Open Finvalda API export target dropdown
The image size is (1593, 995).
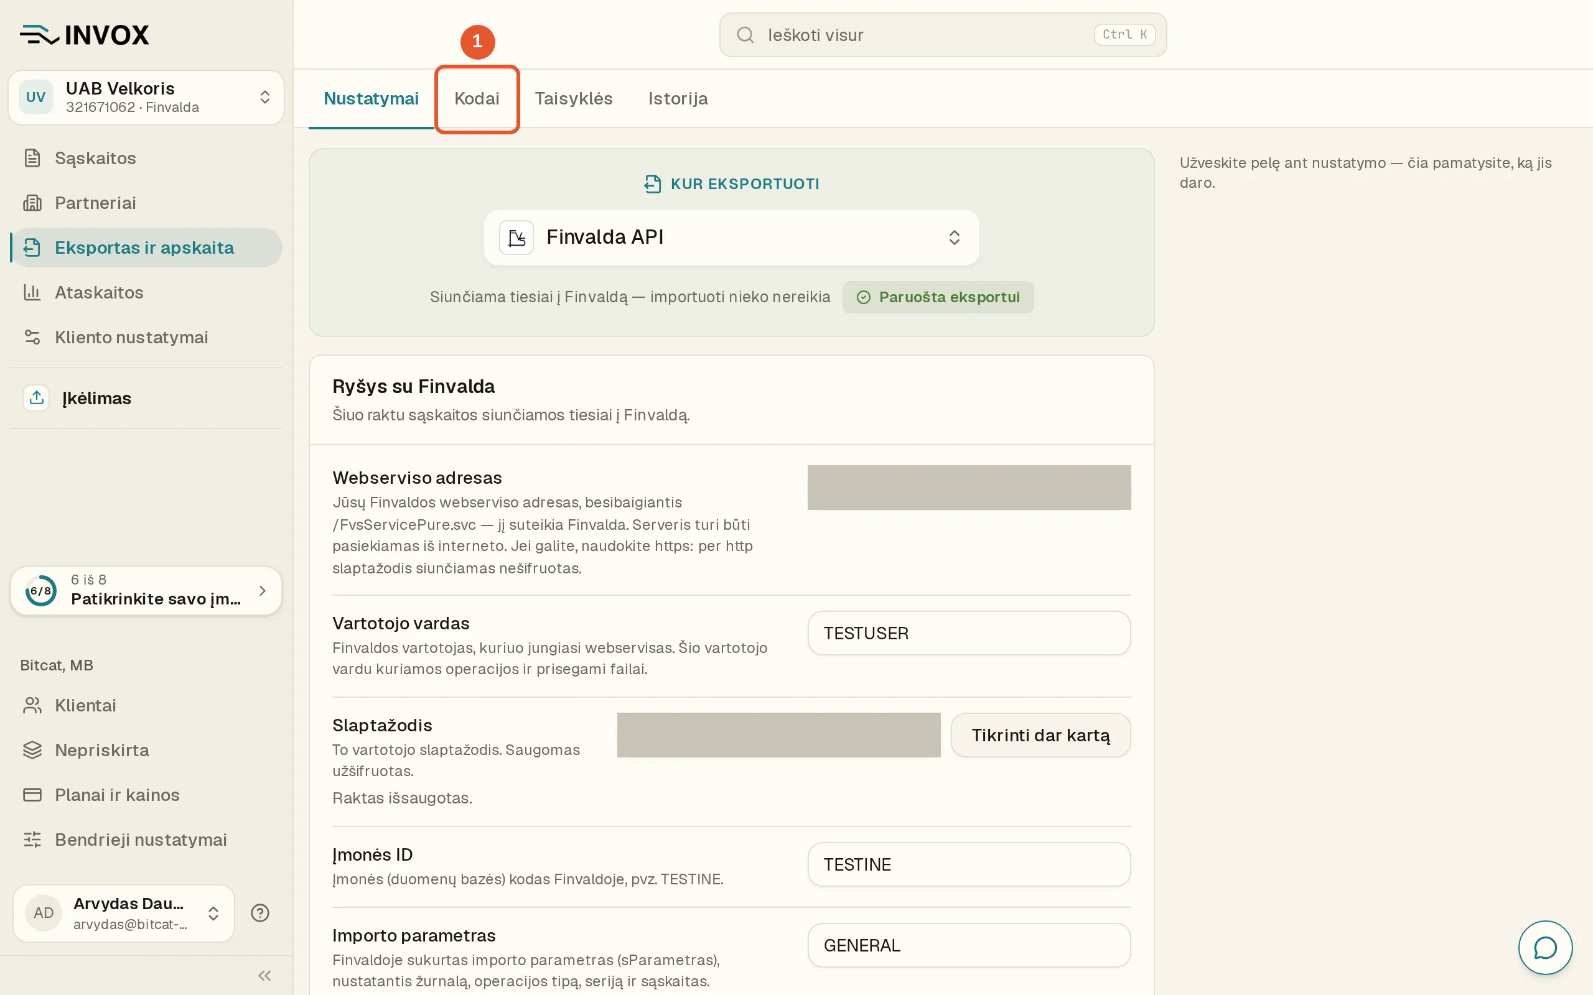[731, 238]
